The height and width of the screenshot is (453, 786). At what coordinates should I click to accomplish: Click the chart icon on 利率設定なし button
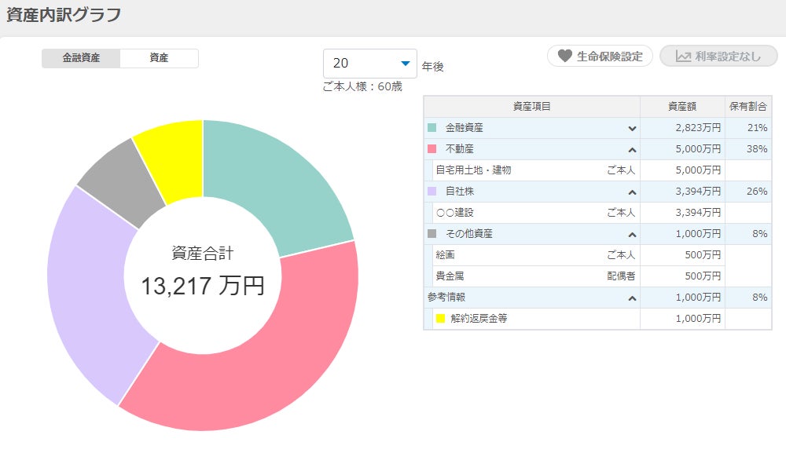coord(683,57)
